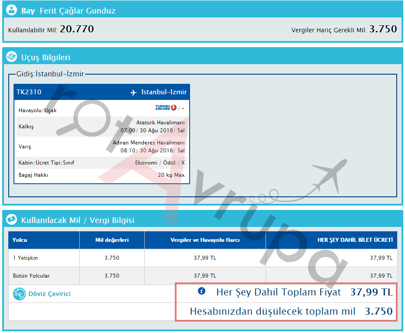The image size is (405, 333).
Task: Select the 1 Yetişkin row label
Action: click(x=25, y=258)
